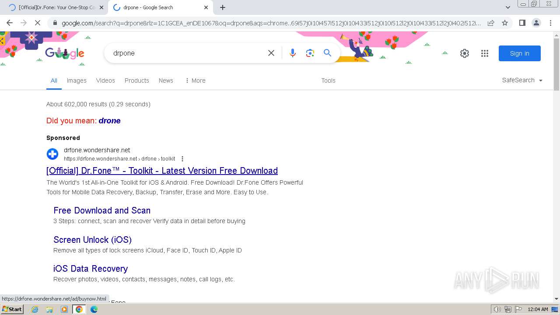Toggle the browser side panel

click(x=522, y=23)
